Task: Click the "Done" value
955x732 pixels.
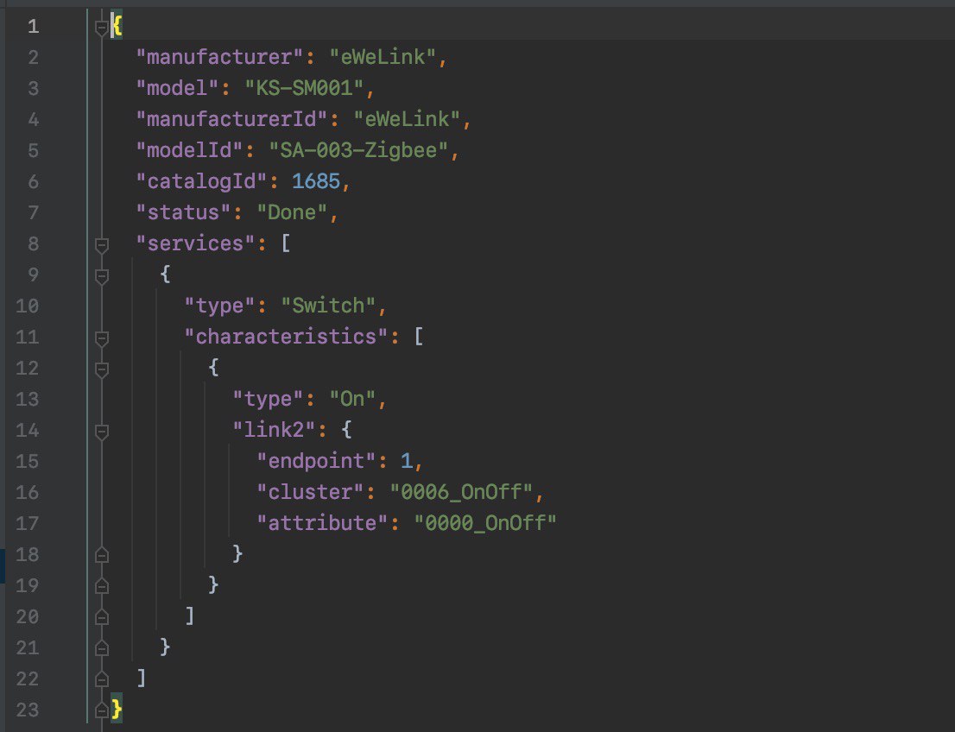Action: [292, 212]
